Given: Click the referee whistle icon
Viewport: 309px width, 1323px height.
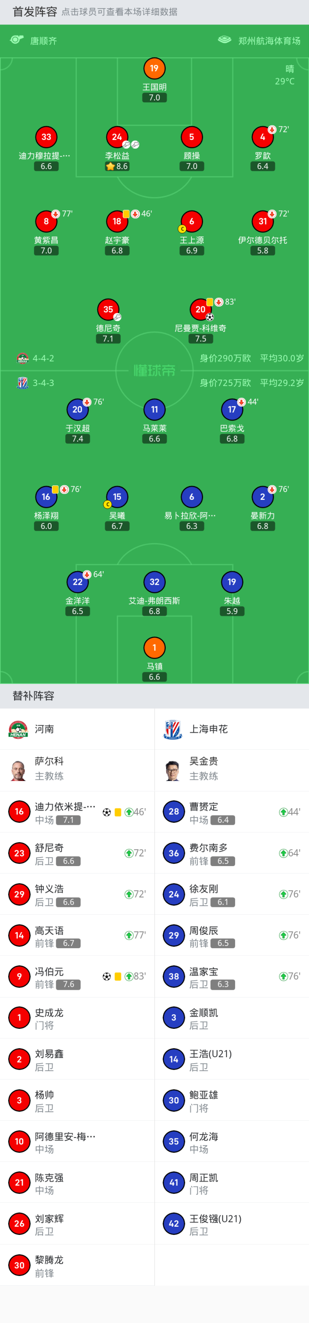Looking at the screenshot, I should point(17,40).
